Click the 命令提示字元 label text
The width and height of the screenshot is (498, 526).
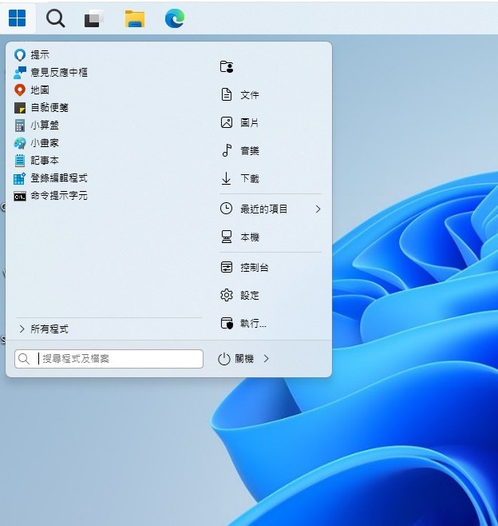point(59,196)
